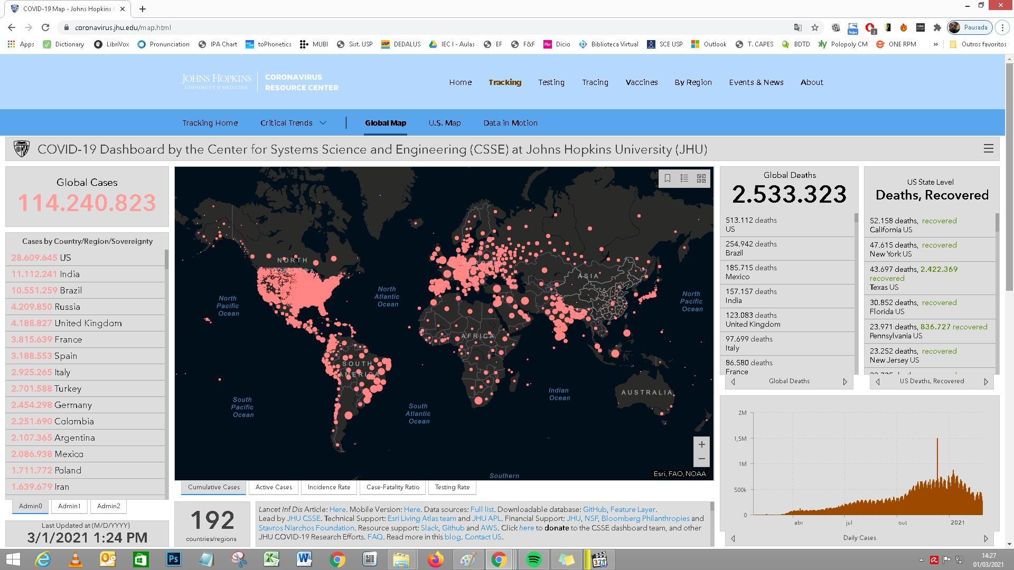The image size is (1014, 570).
Task: Open the Pausada profile button
Action: (970, 27)
